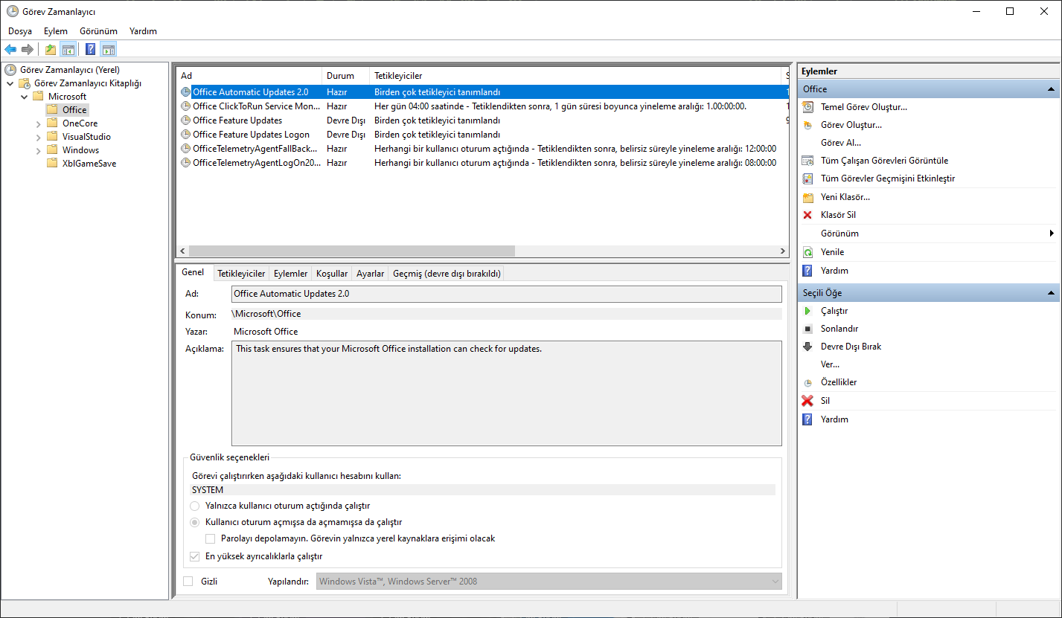Click the blue Back arrow in the toolbar
1062x618 pixels.
point(10,50)
